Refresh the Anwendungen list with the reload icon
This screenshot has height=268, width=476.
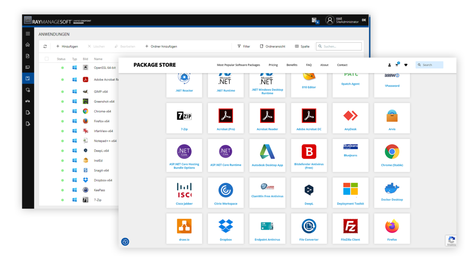click(x=45, y=46)
